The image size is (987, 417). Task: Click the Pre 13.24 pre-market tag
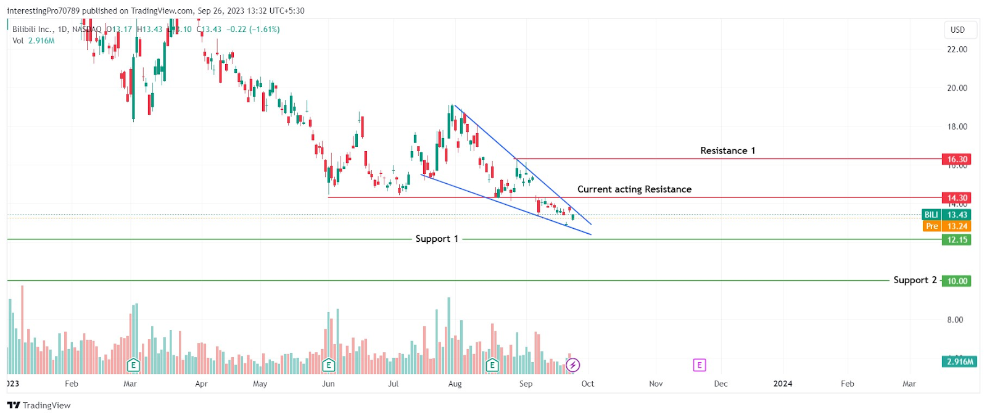point(947,226)
